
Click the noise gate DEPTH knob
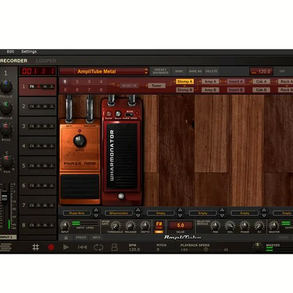(x=145, y=226)
